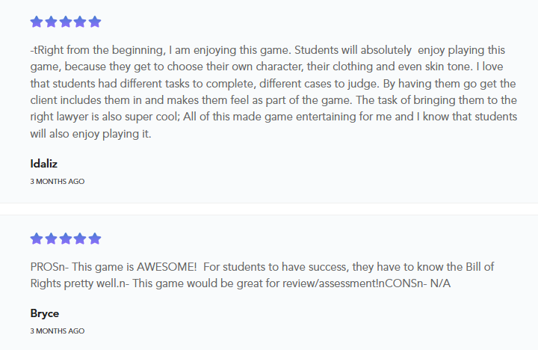538x350 pixels.
Task: Select the reviewer name Bryce
Action: (x=44, y=313)
